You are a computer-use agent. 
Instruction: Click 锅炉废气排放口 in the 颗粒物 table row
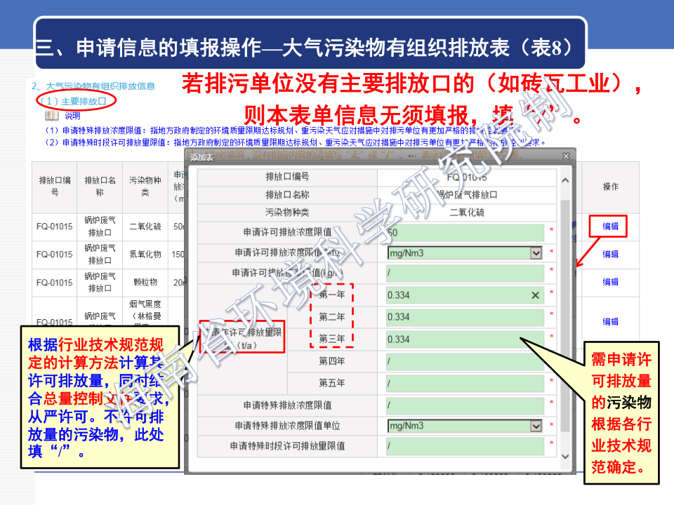pyautogui.click(x=100, y=282)
